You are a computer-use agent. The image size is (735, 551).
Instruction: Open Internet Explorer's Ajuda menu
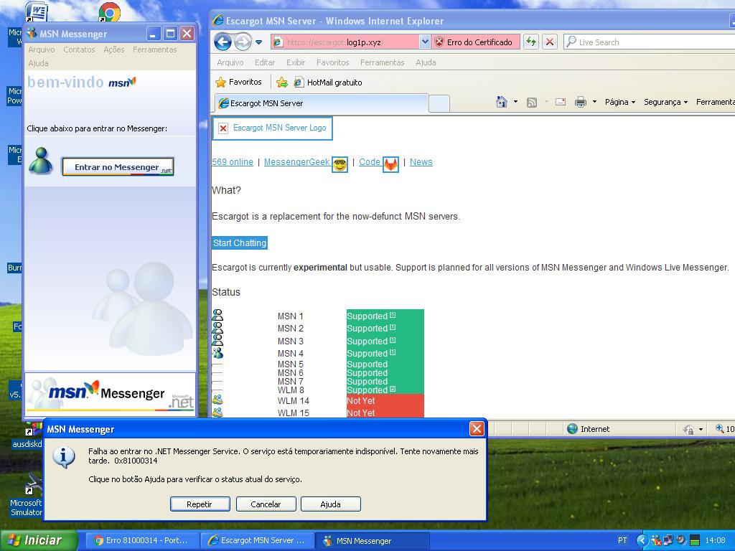tap(426, 62)
